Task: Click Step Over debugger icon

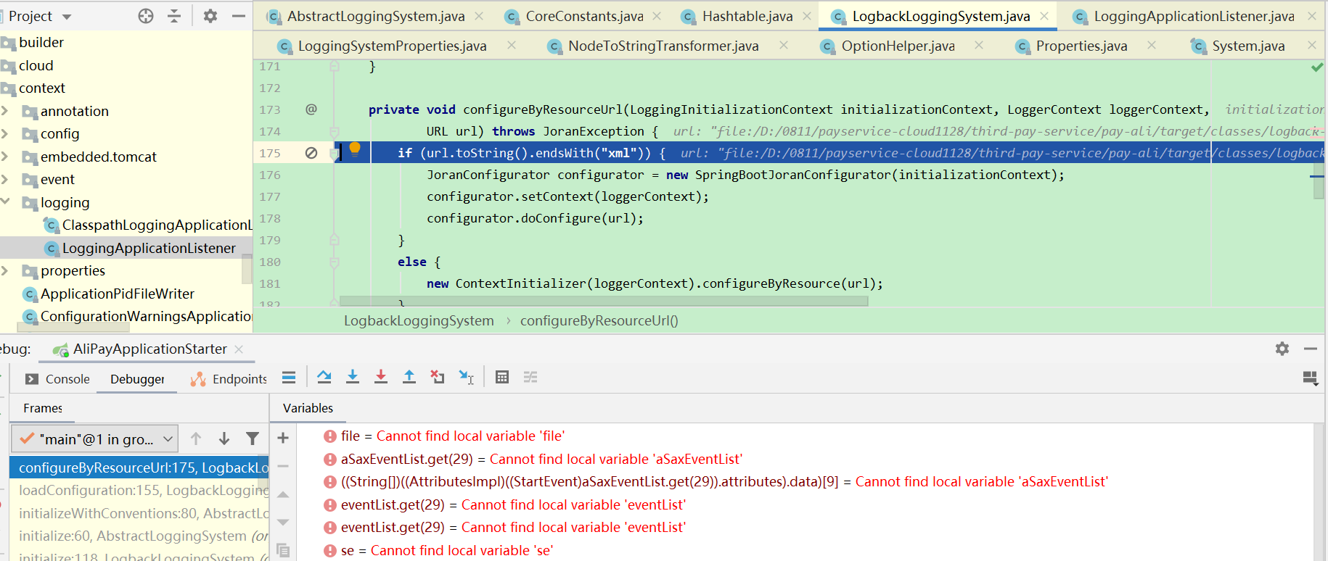Action: [324, 377]
